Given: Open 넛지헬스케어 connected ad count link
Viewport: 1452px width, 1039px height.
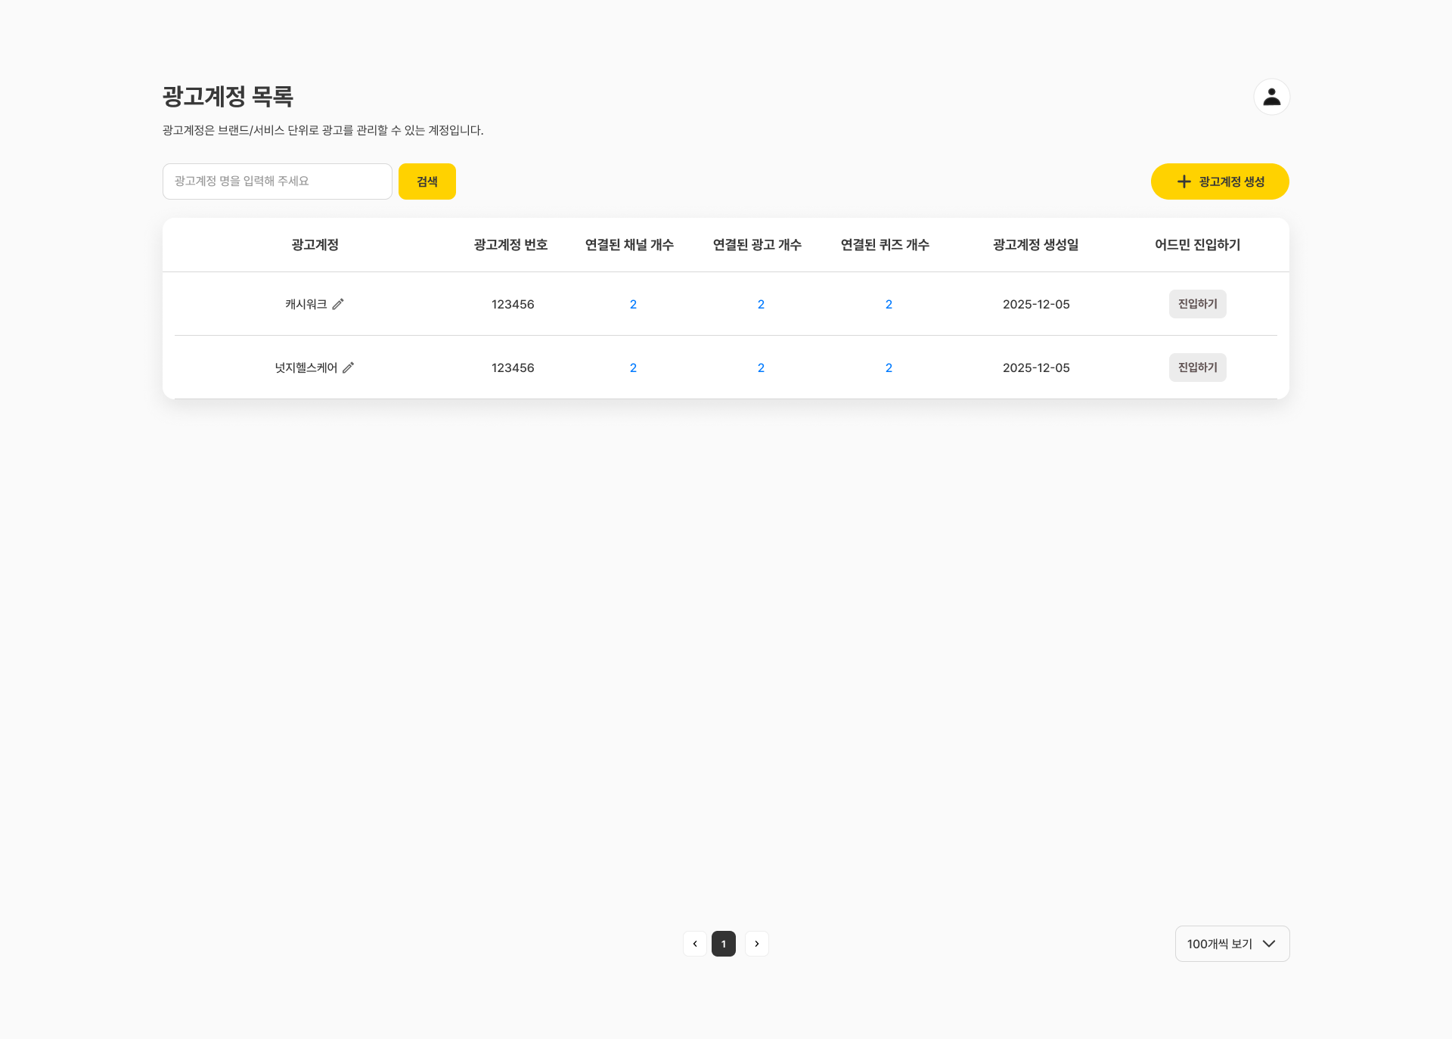Looking at the screenshot, I should point(761,368).
